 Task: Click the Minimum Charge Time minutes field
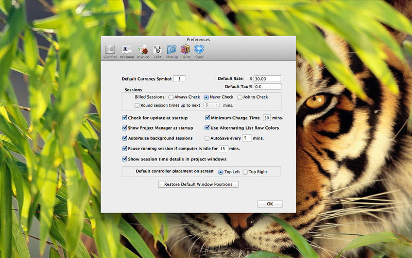[x=267, y=118]
